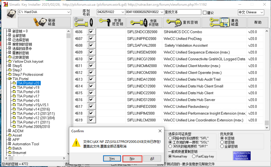This screenshot has width=271, height=167.
Task: Click install long key (安装长密钥) icon
Action: [144, 23]
